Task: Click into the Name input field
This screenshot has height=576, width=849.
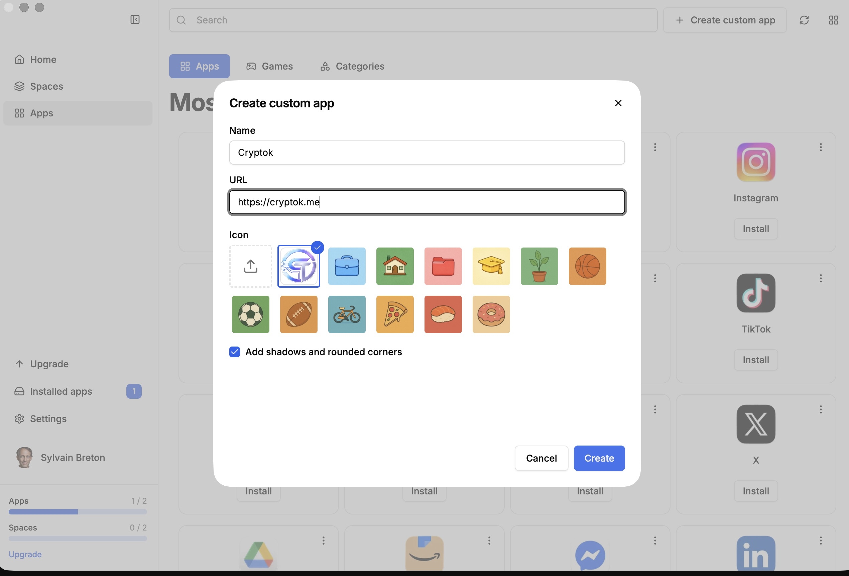Action: click(x=427, y=153)
